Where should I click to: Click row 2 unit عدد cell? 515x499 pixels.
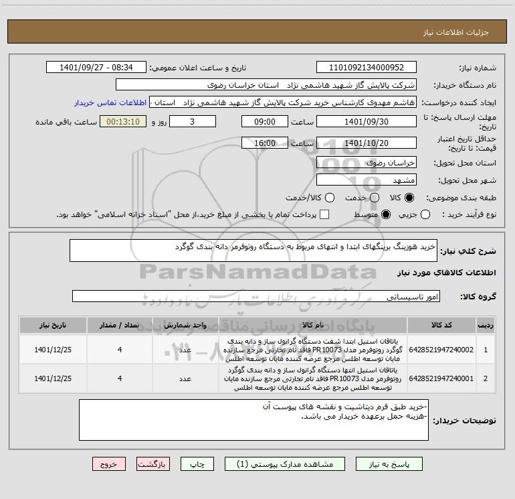coord(185,378)
